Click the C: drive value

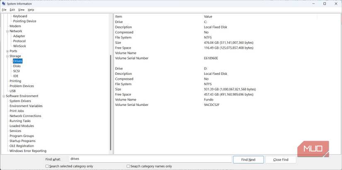(206, 22)
